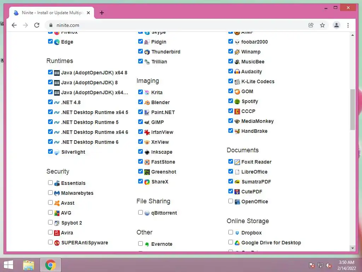Click the scrollbar up arrow
Screen dimensions: 362x272
coord(352,35)
